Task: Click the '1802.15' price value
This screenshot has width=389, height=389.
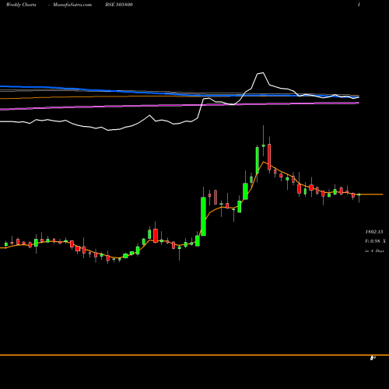Action: (374, 232)
